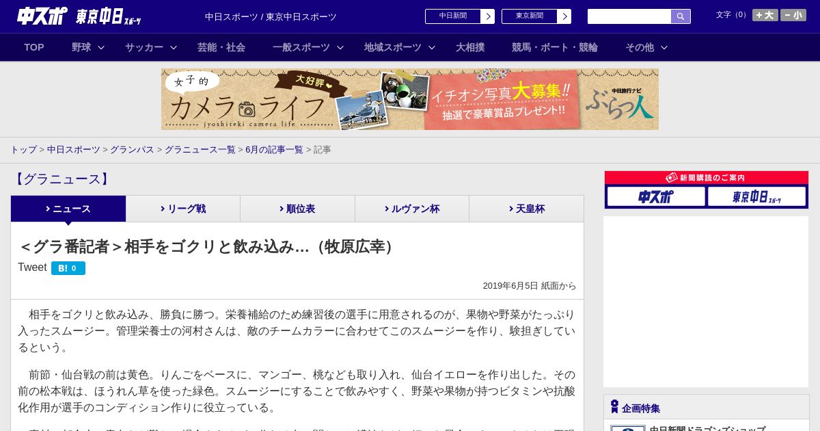Switch to 天皇杯 tab
The width and height of the screenshot is (820, 431).
(x=526, y=209)
